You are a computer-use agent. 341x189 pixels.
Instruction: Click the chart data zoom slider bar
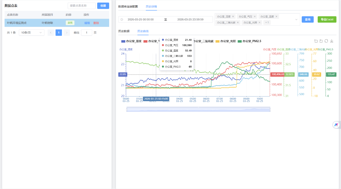[198, 109]
